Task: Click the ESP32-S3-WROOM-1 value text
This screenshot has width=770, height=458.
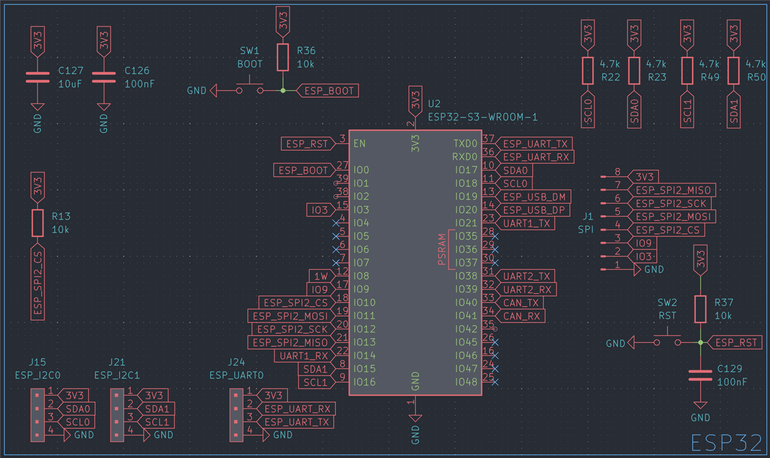Action: click(x=483, y=117)
